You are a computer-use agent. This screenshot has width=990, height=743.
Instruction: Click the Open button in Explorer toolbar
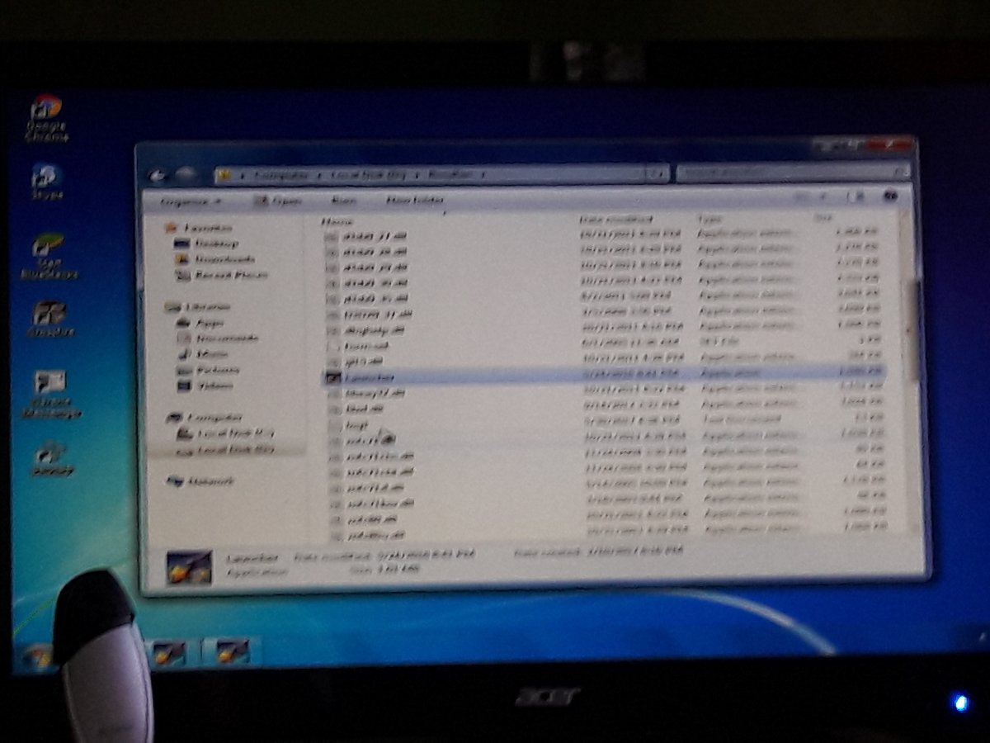tap(278, 201)
